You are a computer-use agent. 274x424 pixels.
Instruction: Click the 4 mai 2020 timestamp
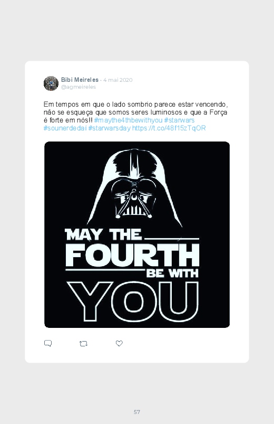click(118, 80)
